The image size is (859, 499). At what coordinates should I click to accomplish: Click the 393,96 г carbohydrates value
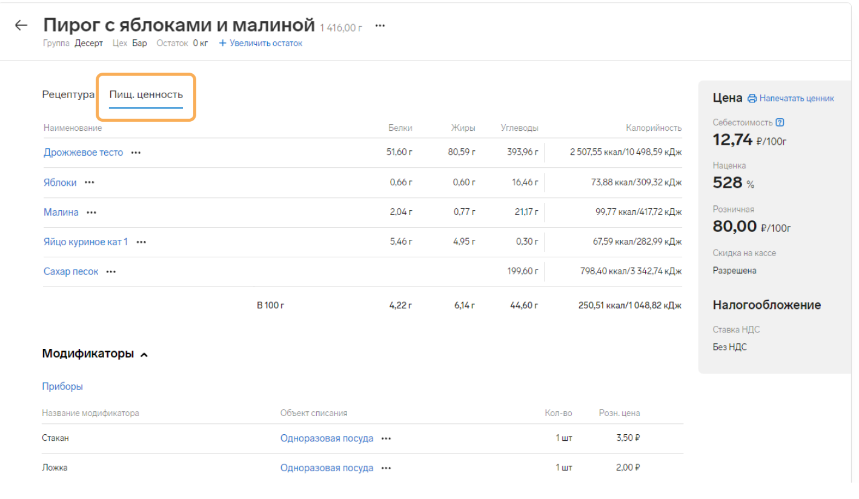click(523, 153)
